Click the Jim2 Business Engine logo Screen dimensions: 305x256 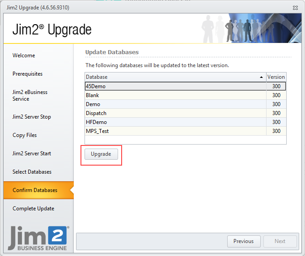click(x=38, y=238)
